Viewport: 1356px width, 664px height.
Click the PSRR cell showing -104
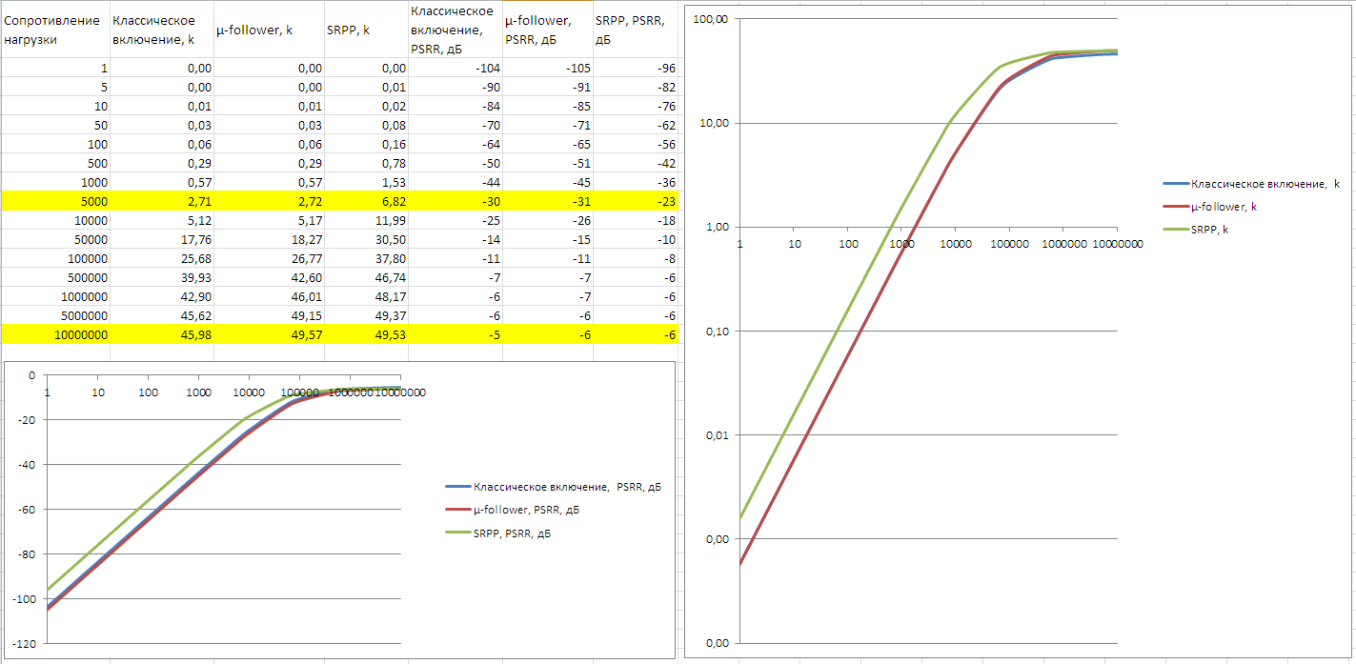pos(455,68)
